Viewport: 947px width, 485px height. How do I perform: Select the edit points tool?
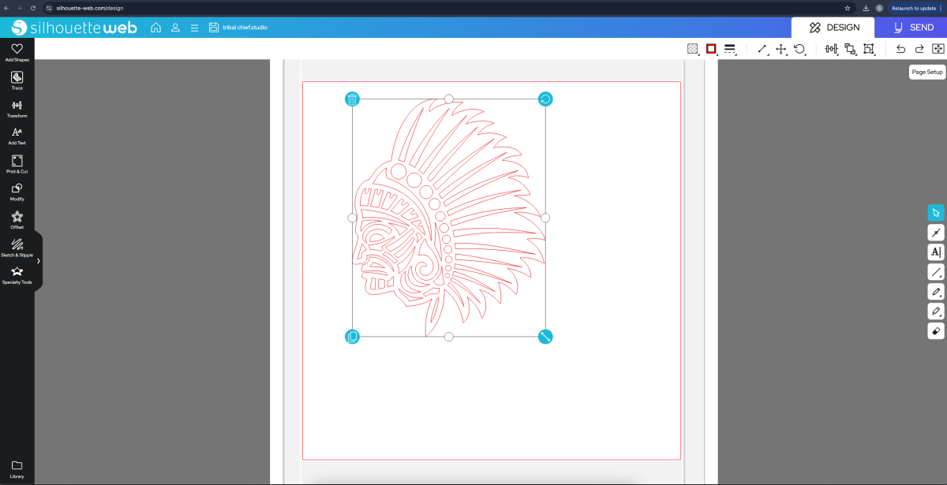pos(936,233)
